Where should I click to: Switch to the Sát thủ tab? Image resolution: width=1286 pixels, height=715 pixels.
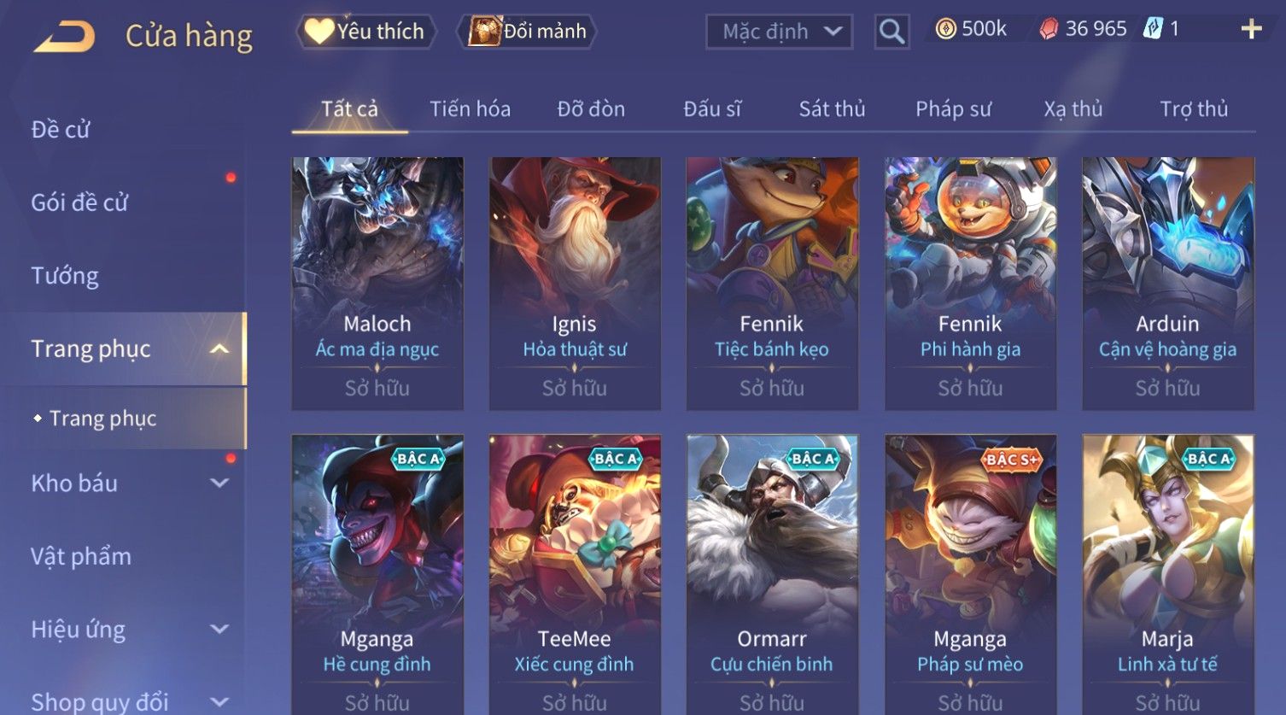[x=832, y=109]
